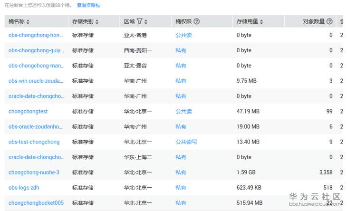
Task: Select 标准存储 cell in chongchongtest row
Action: click(x=83, y=112)
